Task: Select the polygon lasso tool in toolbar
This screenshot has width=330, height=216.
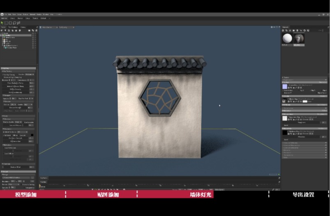Action: (18, 23)
